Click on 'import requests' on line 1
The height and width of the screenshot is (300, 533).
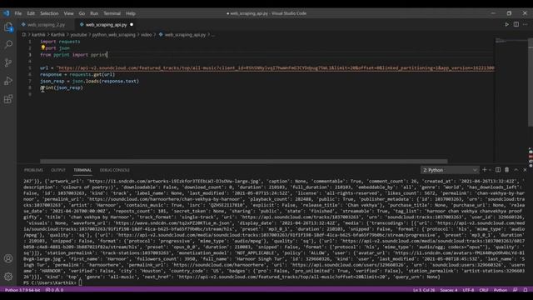pos(60,42)
